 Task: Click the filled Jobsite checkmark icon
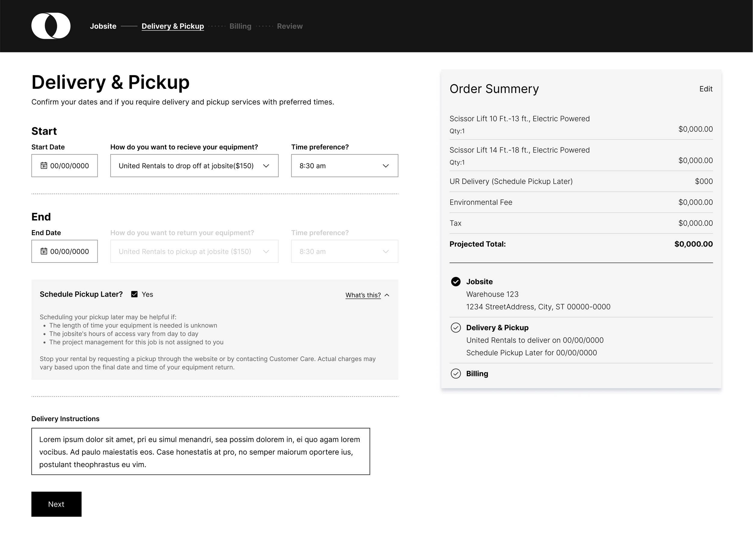coord(455,282)
